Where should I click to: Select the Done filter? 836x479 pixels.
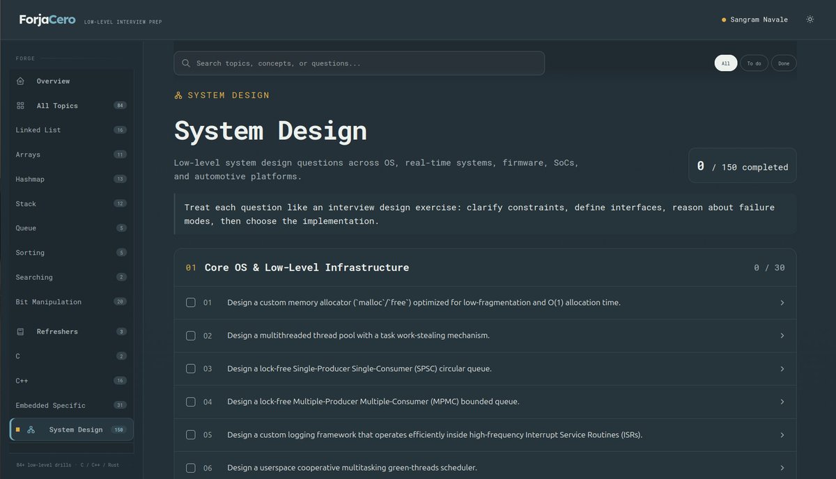(784, 63)
